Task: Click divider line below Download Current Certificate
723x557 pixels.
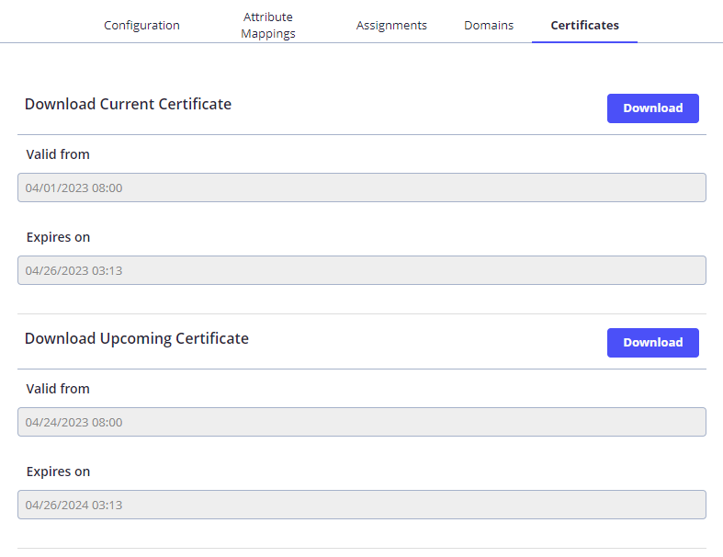Action: click(362, 134)
